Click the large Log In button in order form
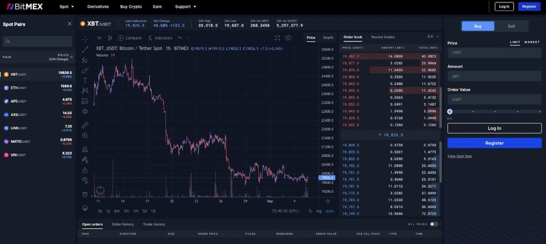The height and width of the screenshot is (244, 546). [x=494, y=128]
